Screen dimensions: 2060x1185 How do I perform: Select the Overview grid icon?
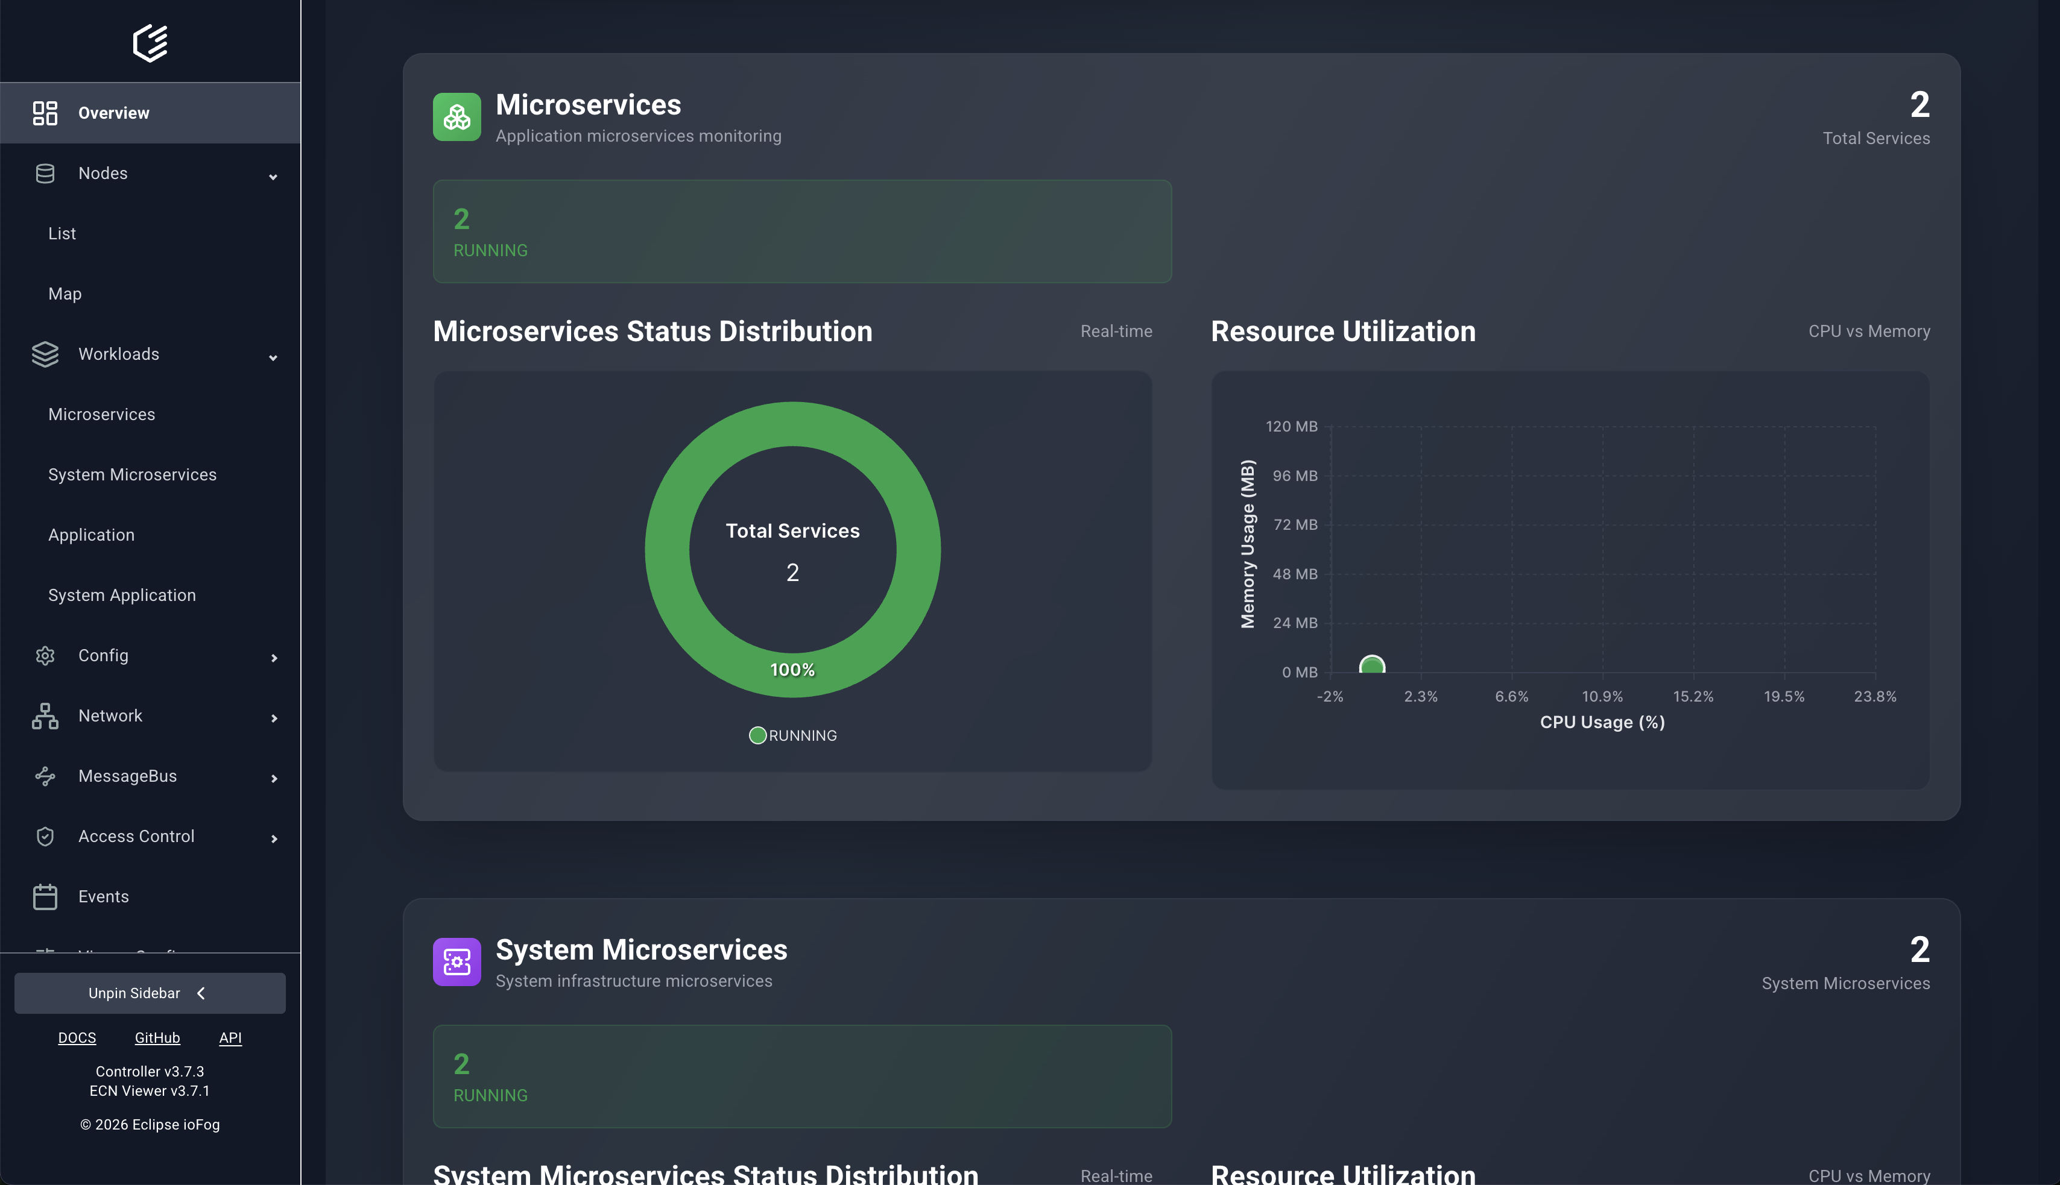click(46, 112)
